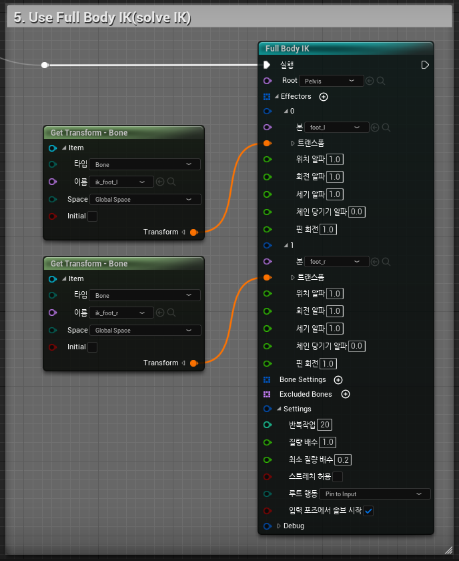The width and height of the screenshot is (459, 561).
Task: Collapse Item on ik_foot_r Get Transform node
Action: (x=64, y=278)
